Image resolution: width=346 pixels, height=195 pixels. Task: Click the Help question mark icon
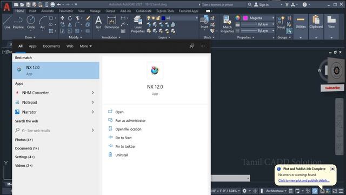tap(304, 4)
